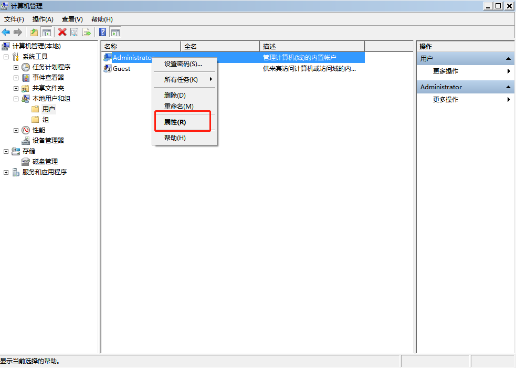Click the blue question mark help icon
The width and height of the screenshot is (516, 368).
[x=103, y=32]
